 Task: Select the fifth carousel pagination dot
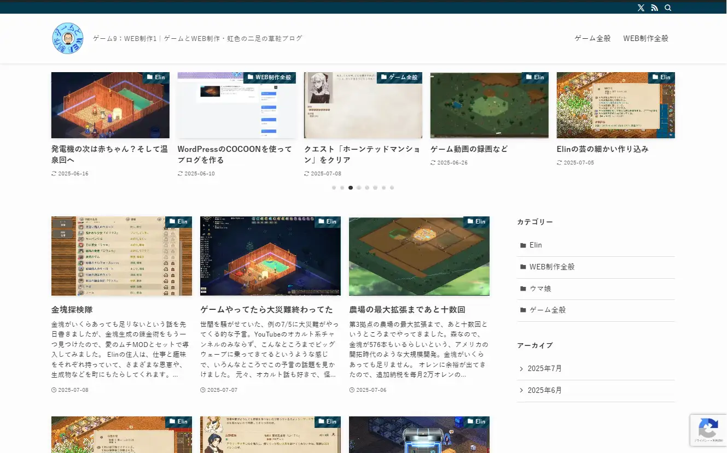(367, 187)
